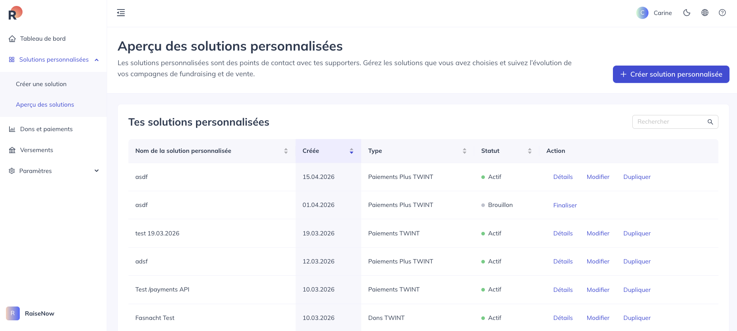The image size is (737, 331).
Task: Open Dons et paiements chart icon
Action: pos(12,129)
